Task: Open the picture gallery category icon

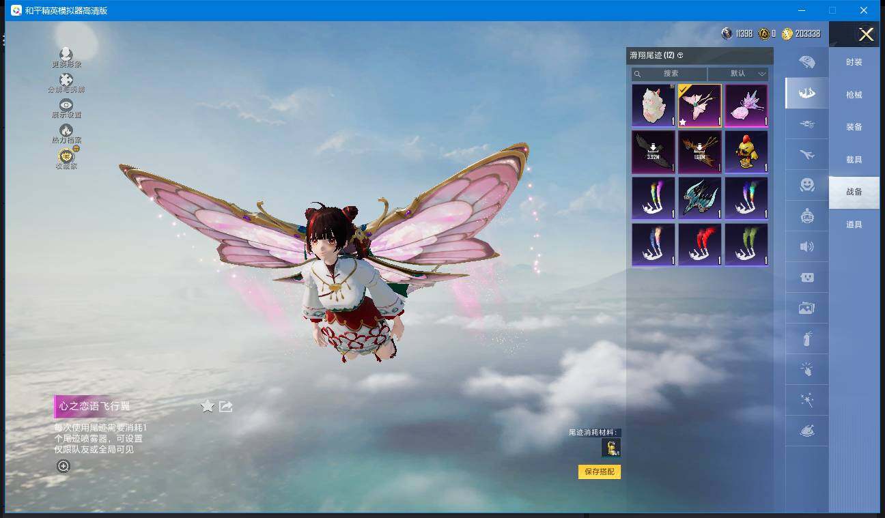Action: 806,308
